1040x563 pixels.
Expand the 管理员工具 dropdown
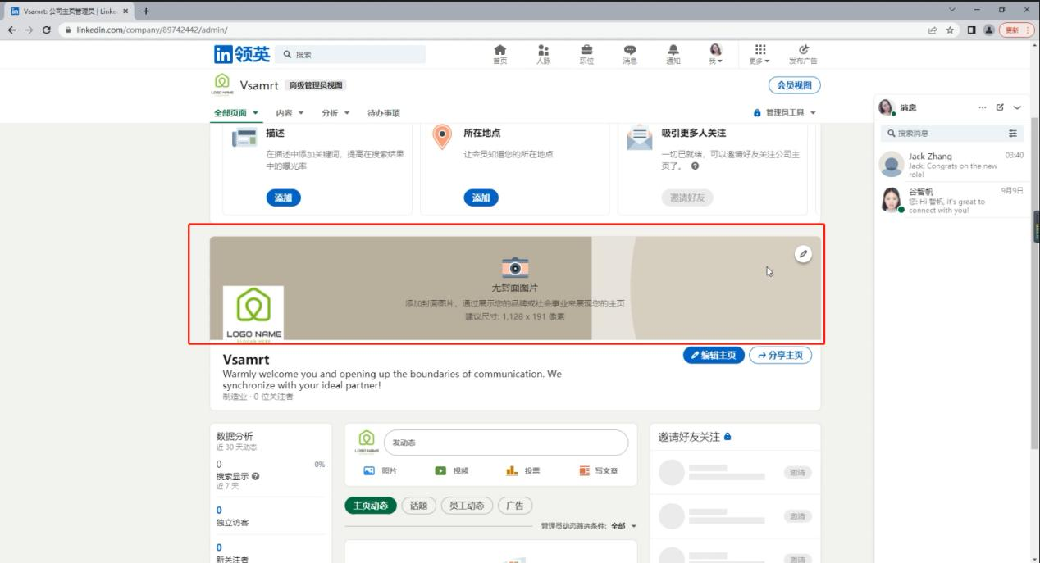click(x=786, y=113)
